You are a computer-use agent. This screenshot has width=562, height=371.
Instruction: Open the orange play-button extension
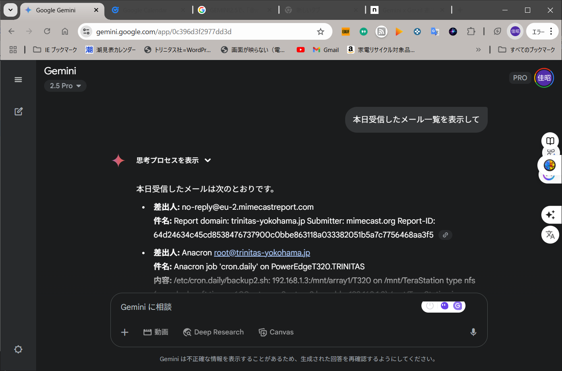[x=399, y=31]
